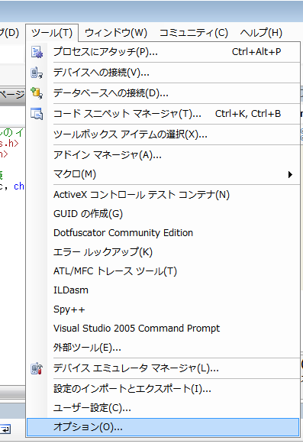Open the ヘルプ(H) menu
Viewport: 303px width, 447px height.
[261, 33]
